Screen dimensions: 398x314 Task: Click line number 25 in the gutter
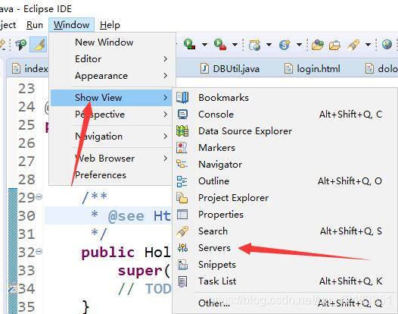coord(26,125)
